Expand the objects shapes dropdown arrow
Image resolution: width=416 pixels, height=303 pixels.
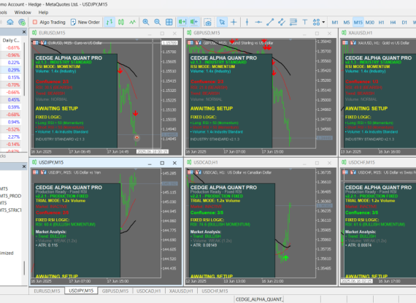[x=323, y=22]
